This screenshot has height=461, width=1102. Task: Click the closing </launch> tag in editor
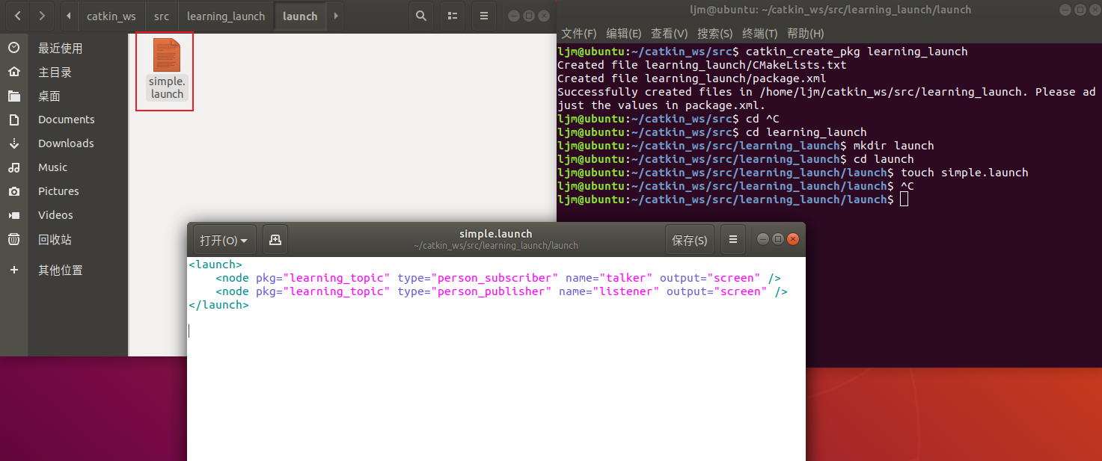[218, 305]
